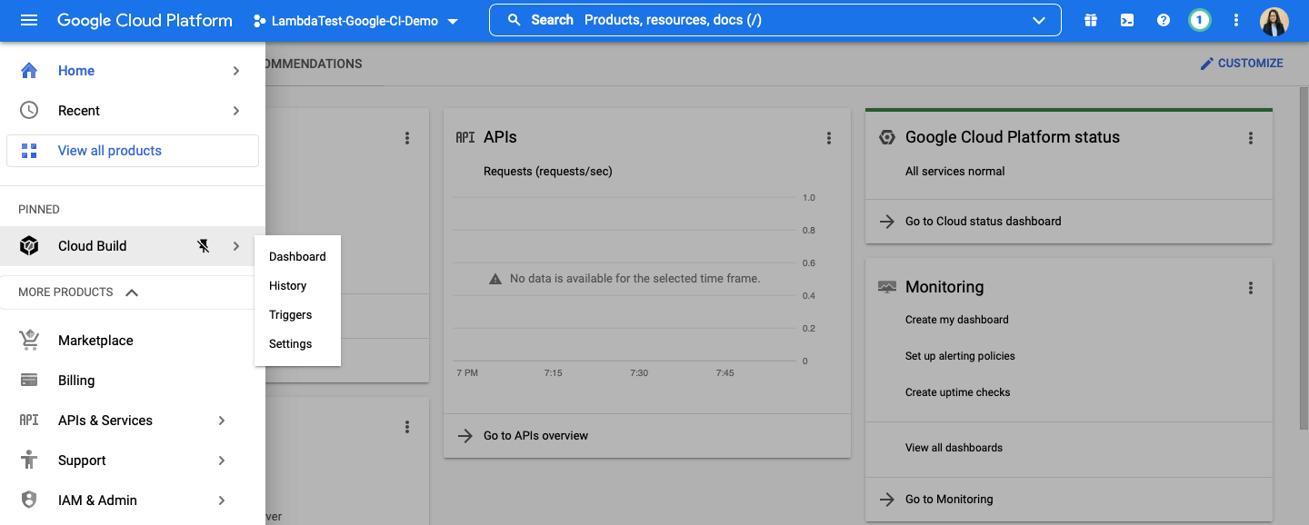The image size is (1309, 525).
Task: Select Triggers in the Cloud Build submenu
Action: coord(290,314)
